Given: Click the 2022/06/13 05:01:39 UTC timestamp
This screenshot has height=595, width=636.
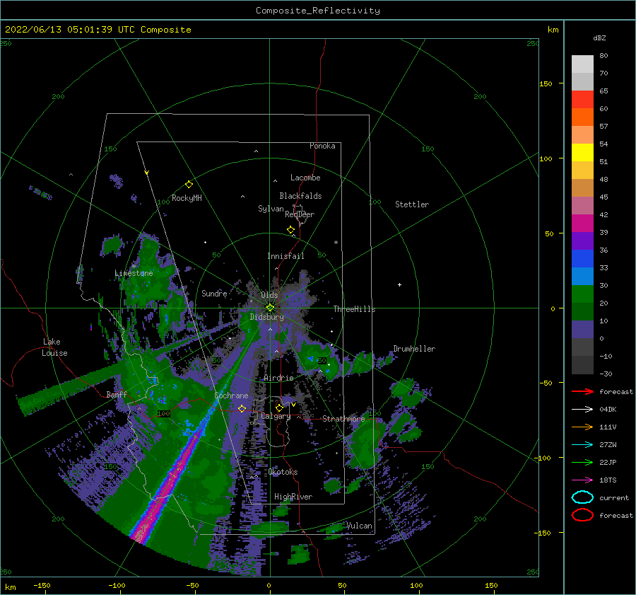Looking at the screenshot, I should tap(70, 30).
